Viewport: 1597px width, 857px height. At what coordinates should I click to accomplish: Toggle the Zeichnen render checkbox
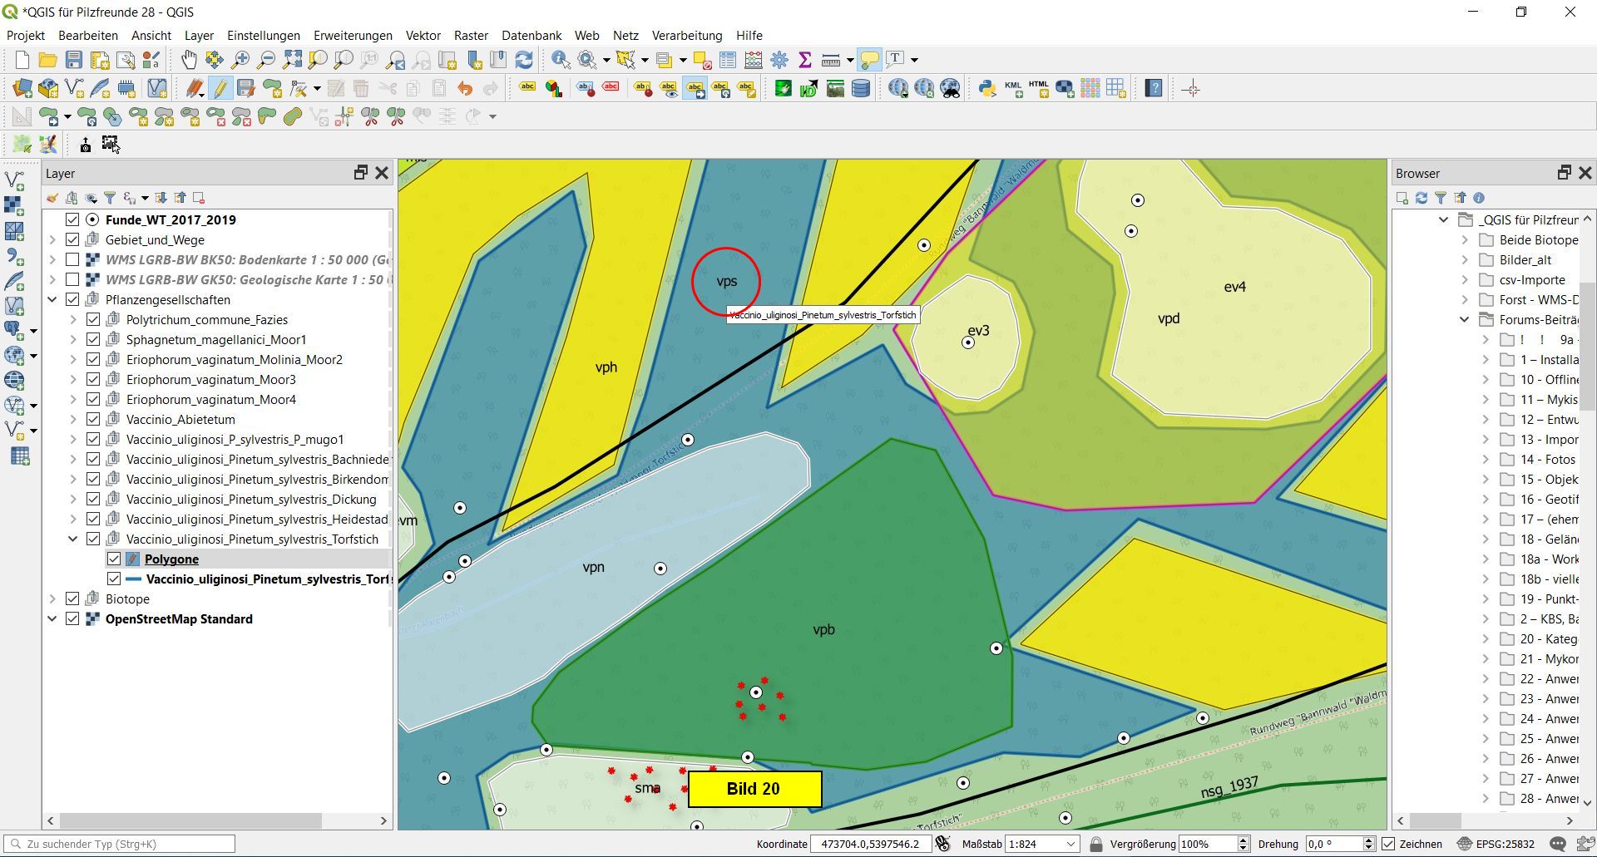click(1388, 844)
